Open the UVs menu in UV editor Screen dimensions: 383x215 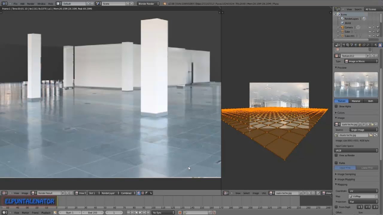coord(264,193)
